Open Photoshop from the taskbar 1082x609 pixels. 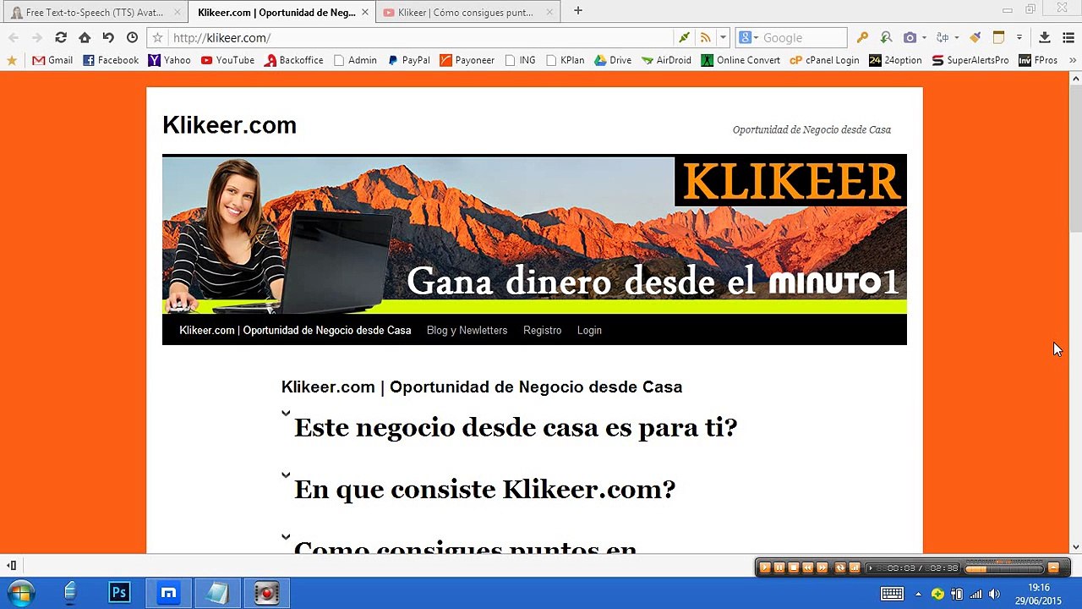(119, 593)
